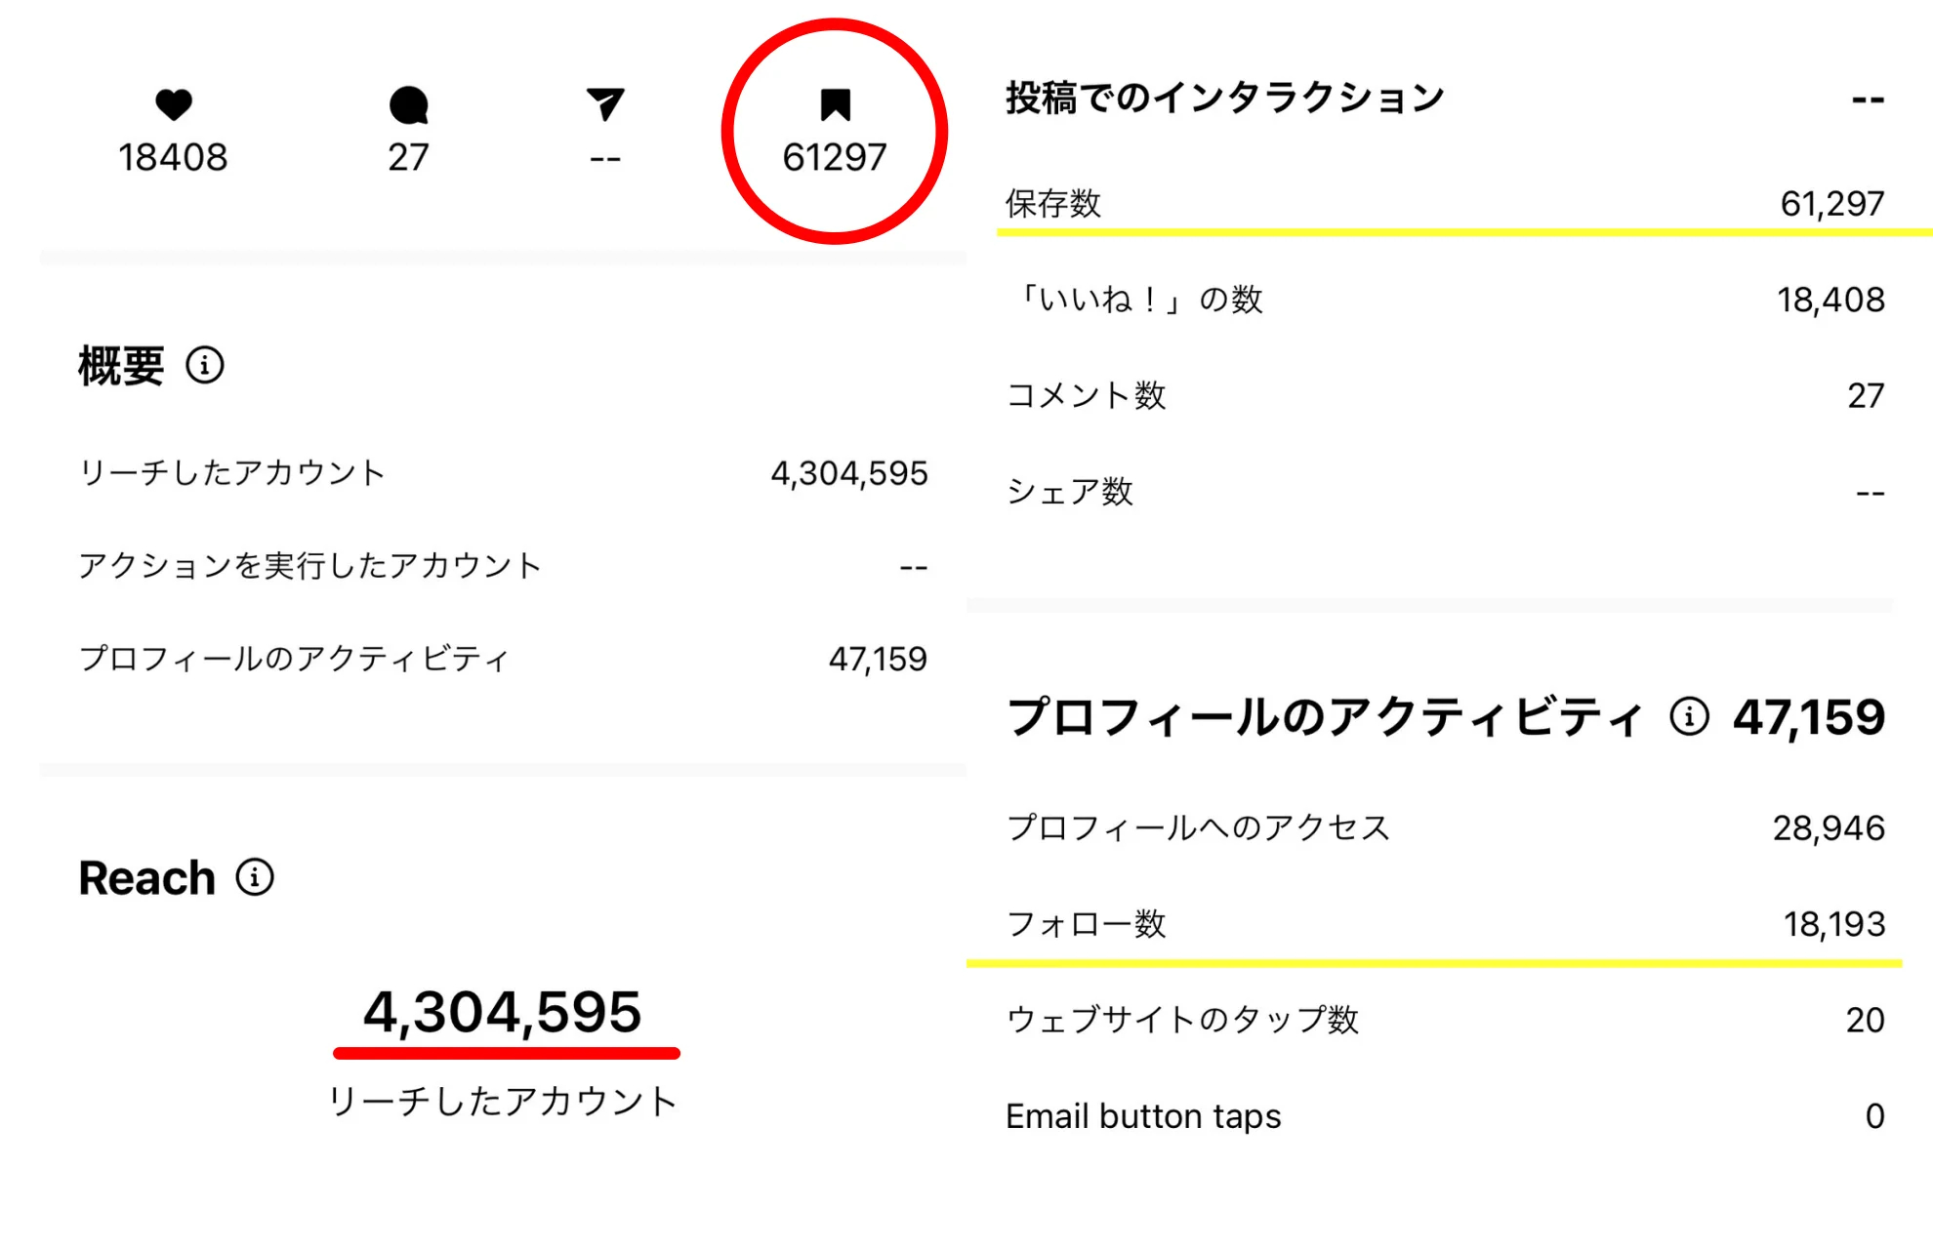The height and width of the screenshot is (1249, 1933).
Task: Open info icon beside プロフィールのアクティビティ heading
Action: pyautogui.click(x=1689, y=717)
